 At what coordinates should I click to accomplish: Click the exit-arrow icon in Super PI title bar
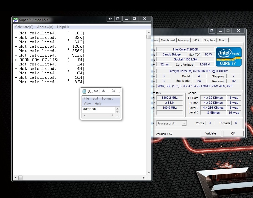pos(118,19)
